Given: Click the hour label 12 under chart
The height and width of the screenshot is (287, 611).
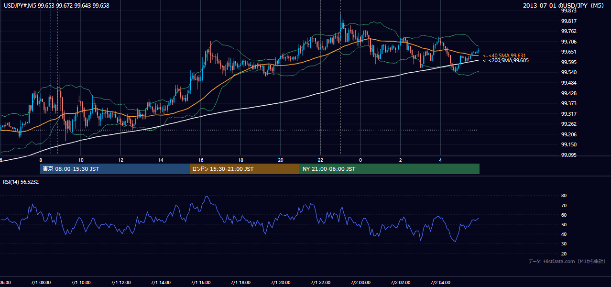Looking at the screenshot, I should (121, 160).
